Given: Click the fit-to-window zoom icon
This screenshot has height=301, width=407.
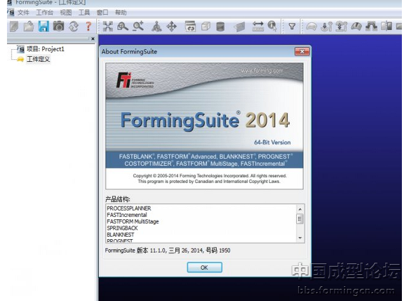Looking at the screenshot, I should tap(108, 26).
